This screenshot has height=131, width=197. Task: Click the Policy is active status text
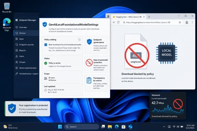(x=55, y=63)
